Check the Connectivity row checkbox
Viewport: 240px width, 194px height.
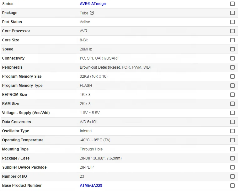coord(232,58)
